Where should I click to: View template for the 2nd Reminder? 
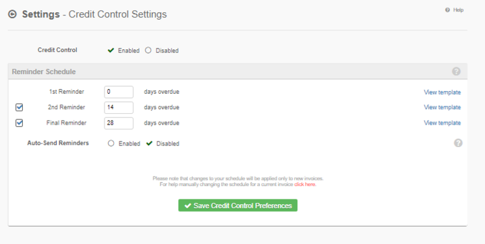click(442, 107)
